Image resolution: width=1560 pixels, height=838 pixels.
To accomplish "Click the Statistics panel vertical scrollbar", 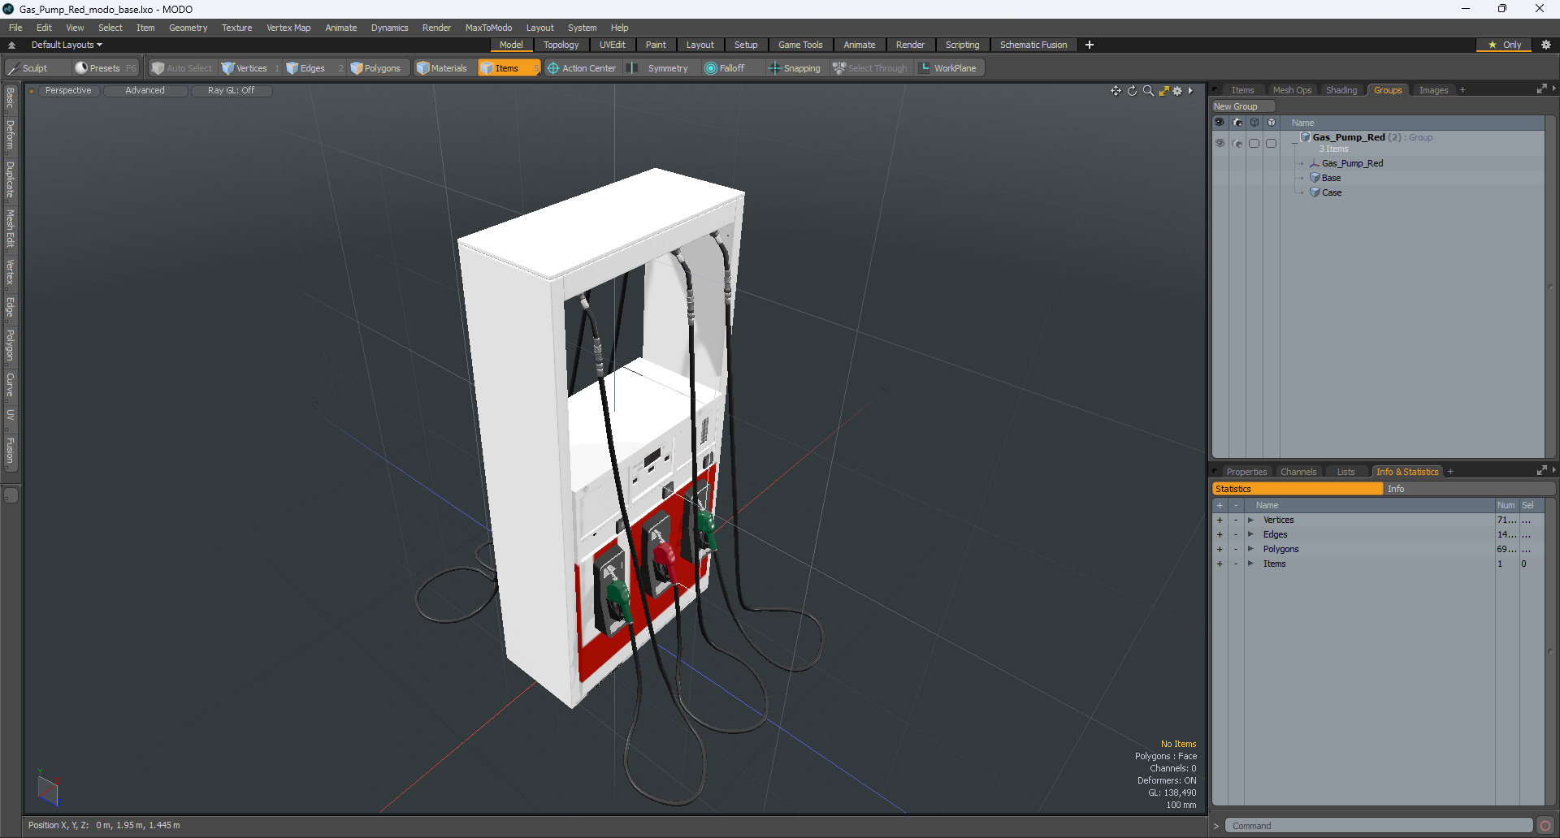I will 1550,650.
